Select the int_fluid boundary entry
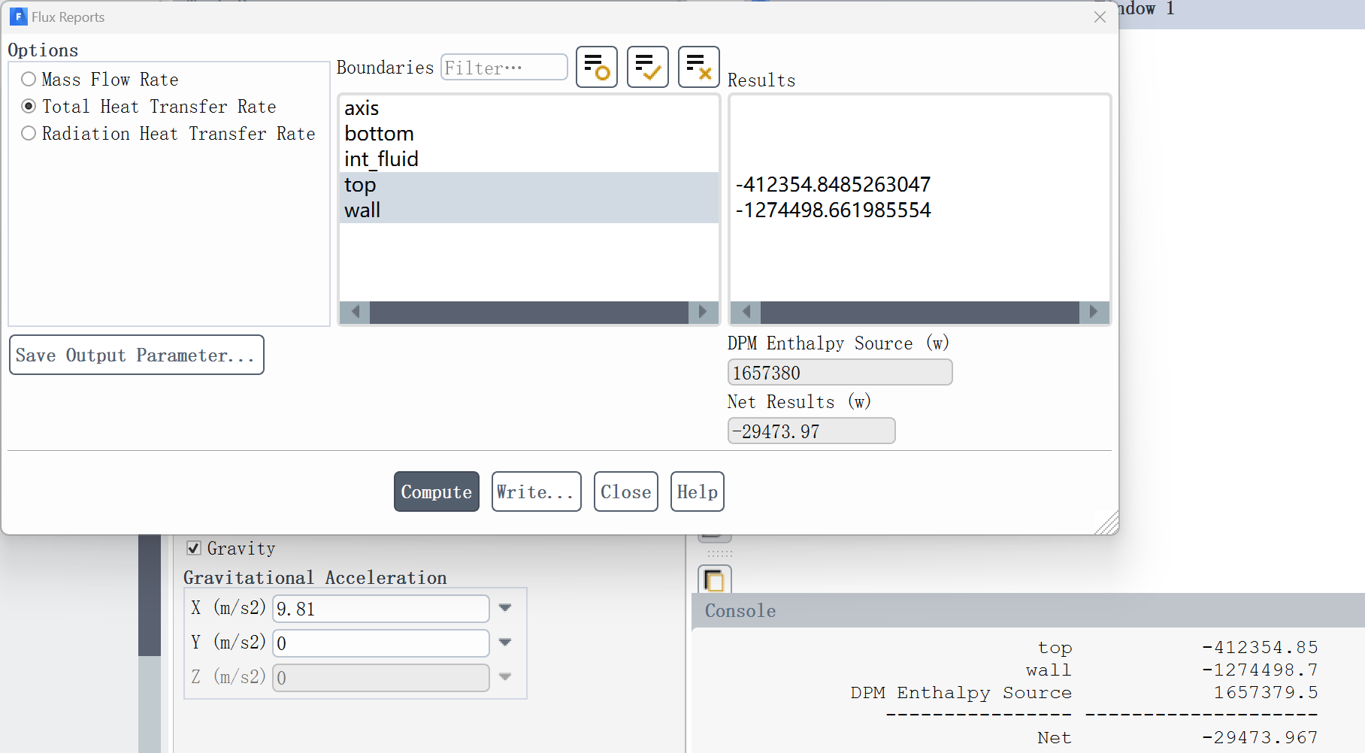Screen dimensions: 1365x753 (381, 159)
